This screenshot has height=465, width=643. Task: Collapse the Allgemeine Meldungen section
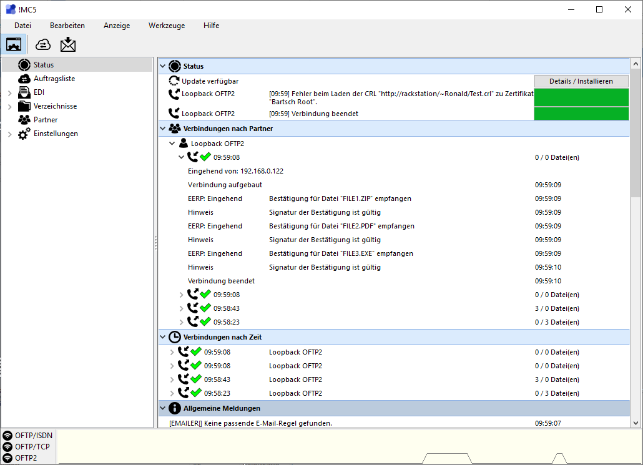(163, 408)
